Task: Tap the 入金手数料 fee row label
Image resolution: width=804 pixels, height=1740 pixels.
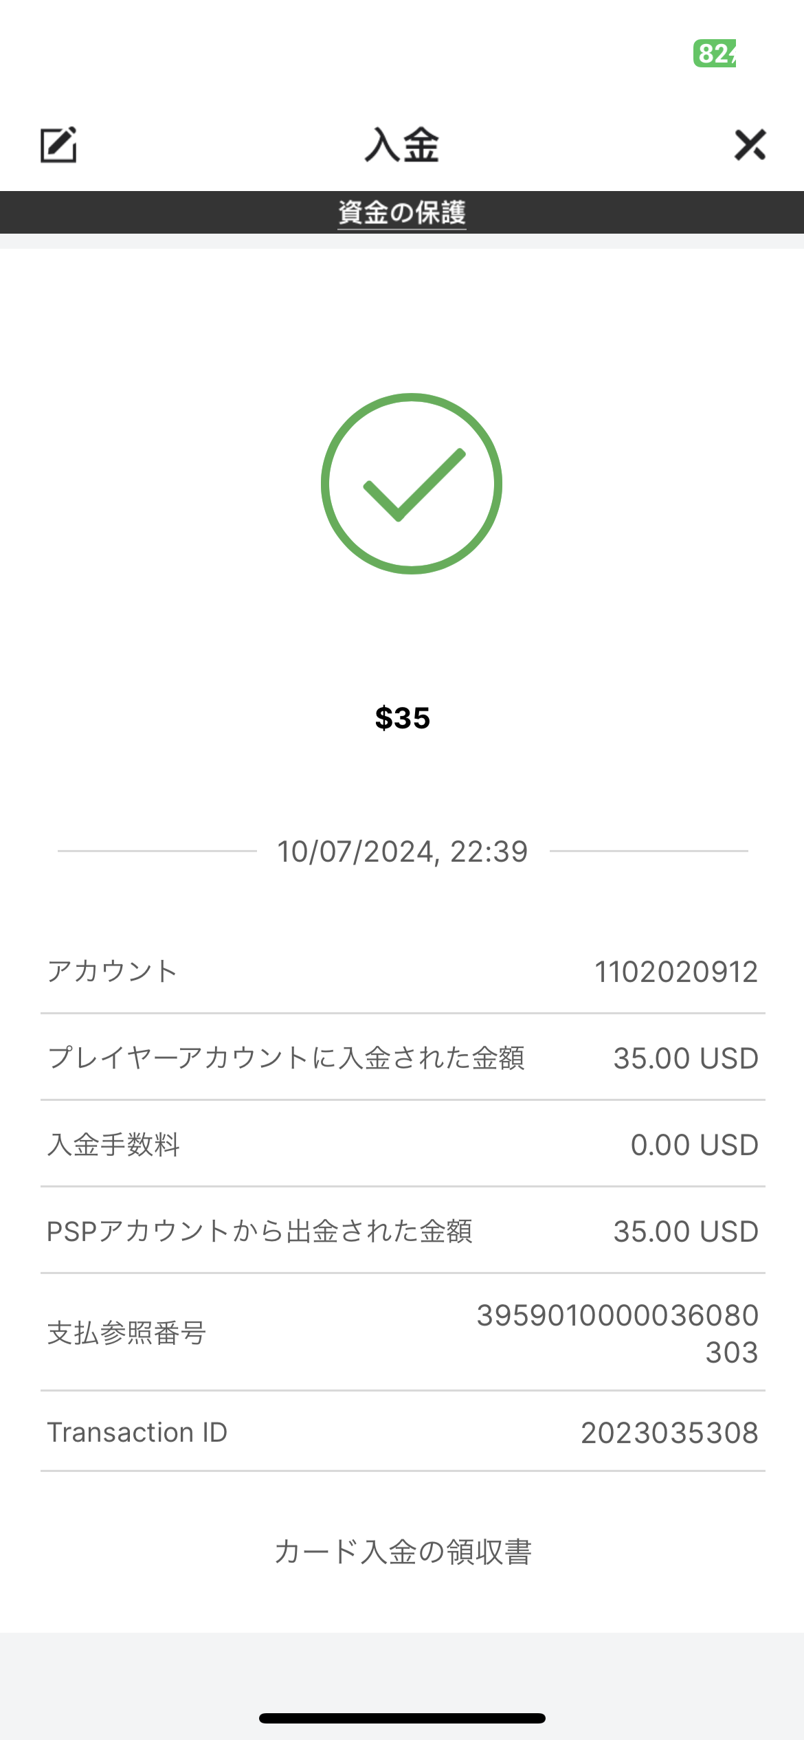Action: [113, 1145]
